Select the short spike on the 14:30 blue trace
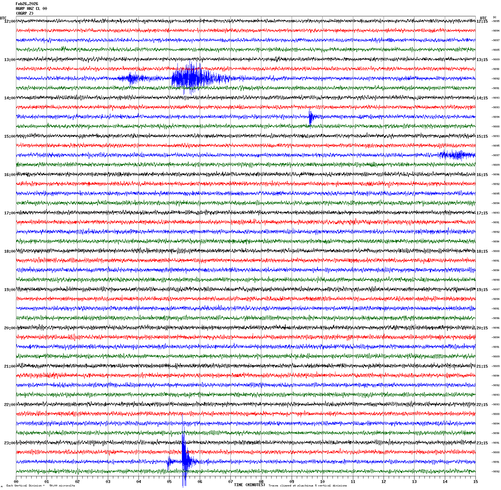This screenshot has width=501, height=490. (x=310, y=117)
